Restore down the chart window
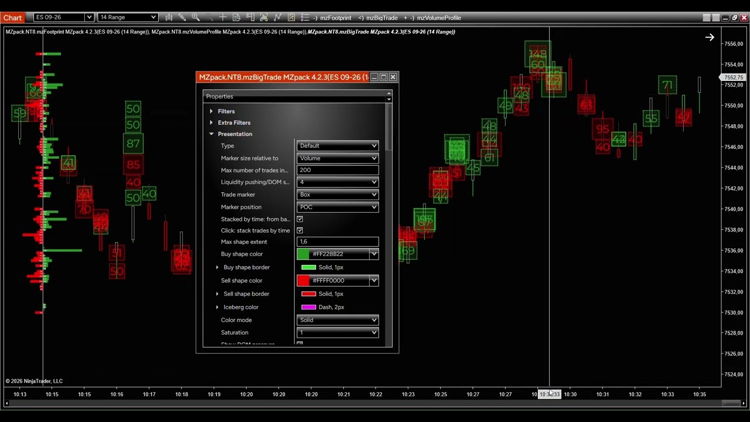The height and width of the screenshot is (422, 750). [735, 18]
